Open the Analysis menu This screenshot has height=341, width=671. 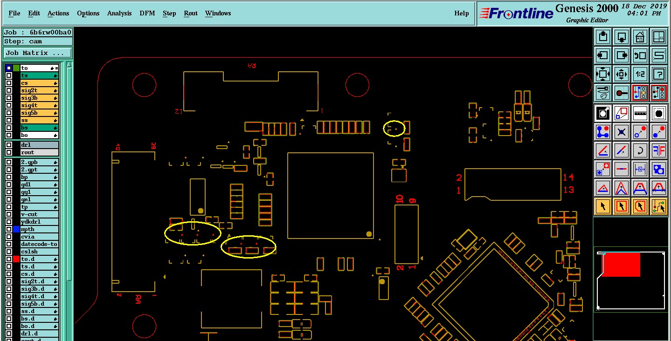[119, 13]
